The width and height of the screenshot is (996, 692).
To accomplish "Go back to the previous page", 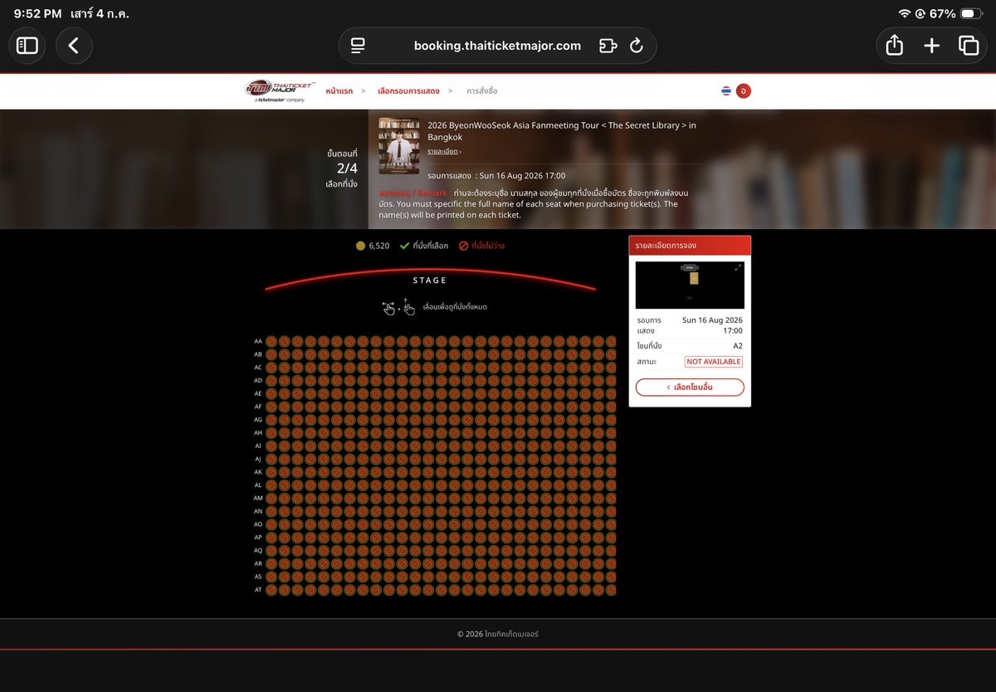I will 74,46.
